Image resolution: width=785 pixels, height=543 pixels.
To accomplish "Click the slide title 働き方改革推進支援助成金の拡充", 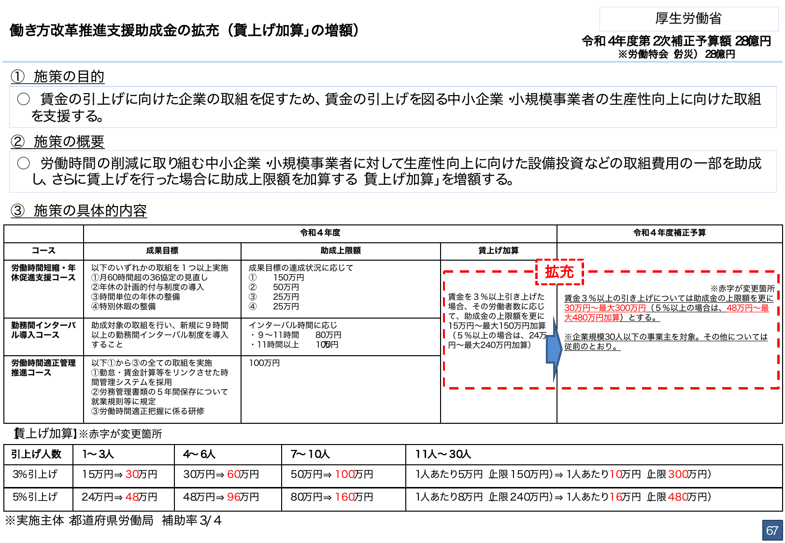I will tap(183, 30).
